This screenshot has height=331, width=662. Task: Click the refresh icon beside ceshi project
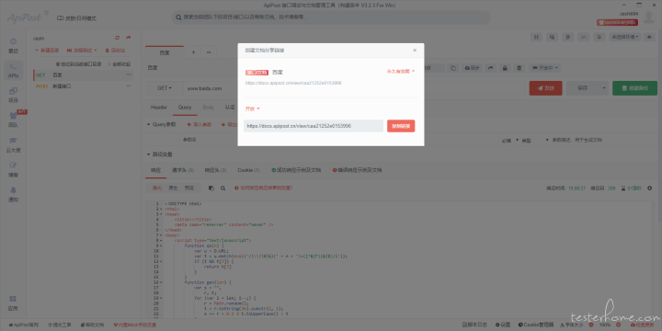118,38
